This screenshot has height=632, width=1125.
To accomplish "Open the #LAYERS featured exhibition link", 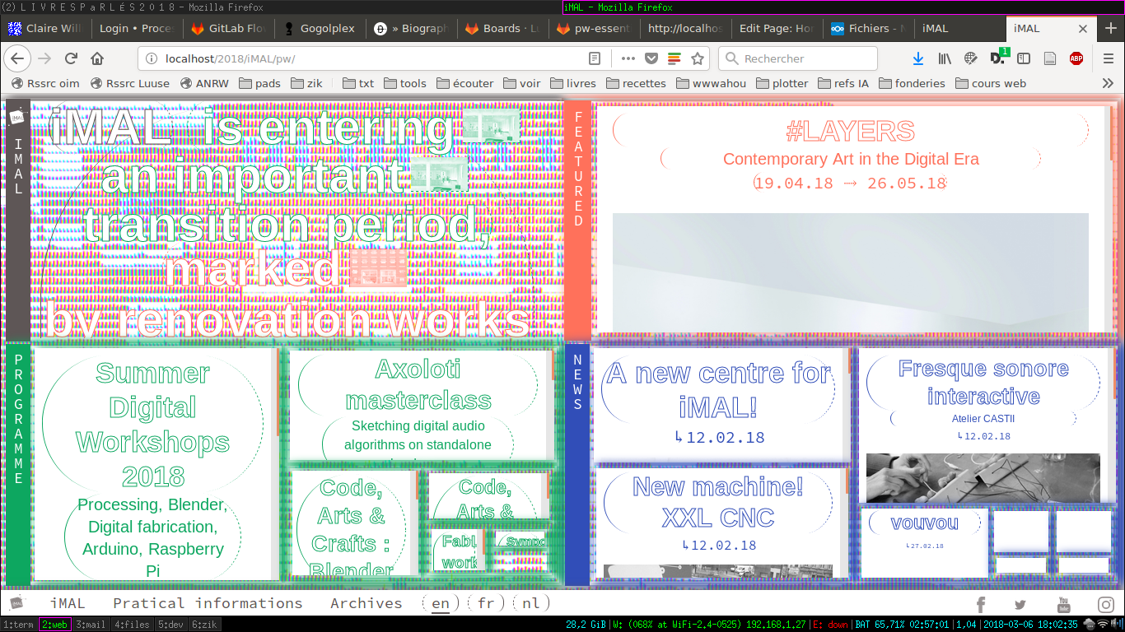I will 850,131.
